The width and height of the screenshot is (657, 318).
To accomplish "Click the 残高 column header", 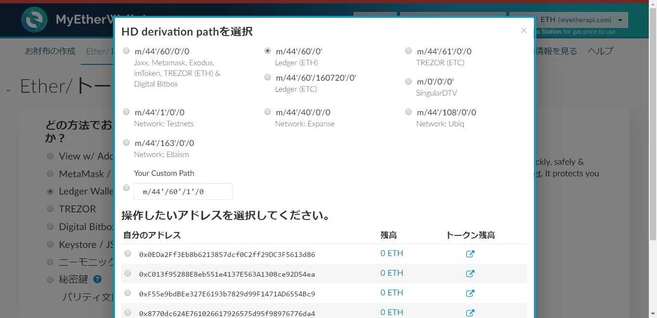I will (x=389, y=235).
